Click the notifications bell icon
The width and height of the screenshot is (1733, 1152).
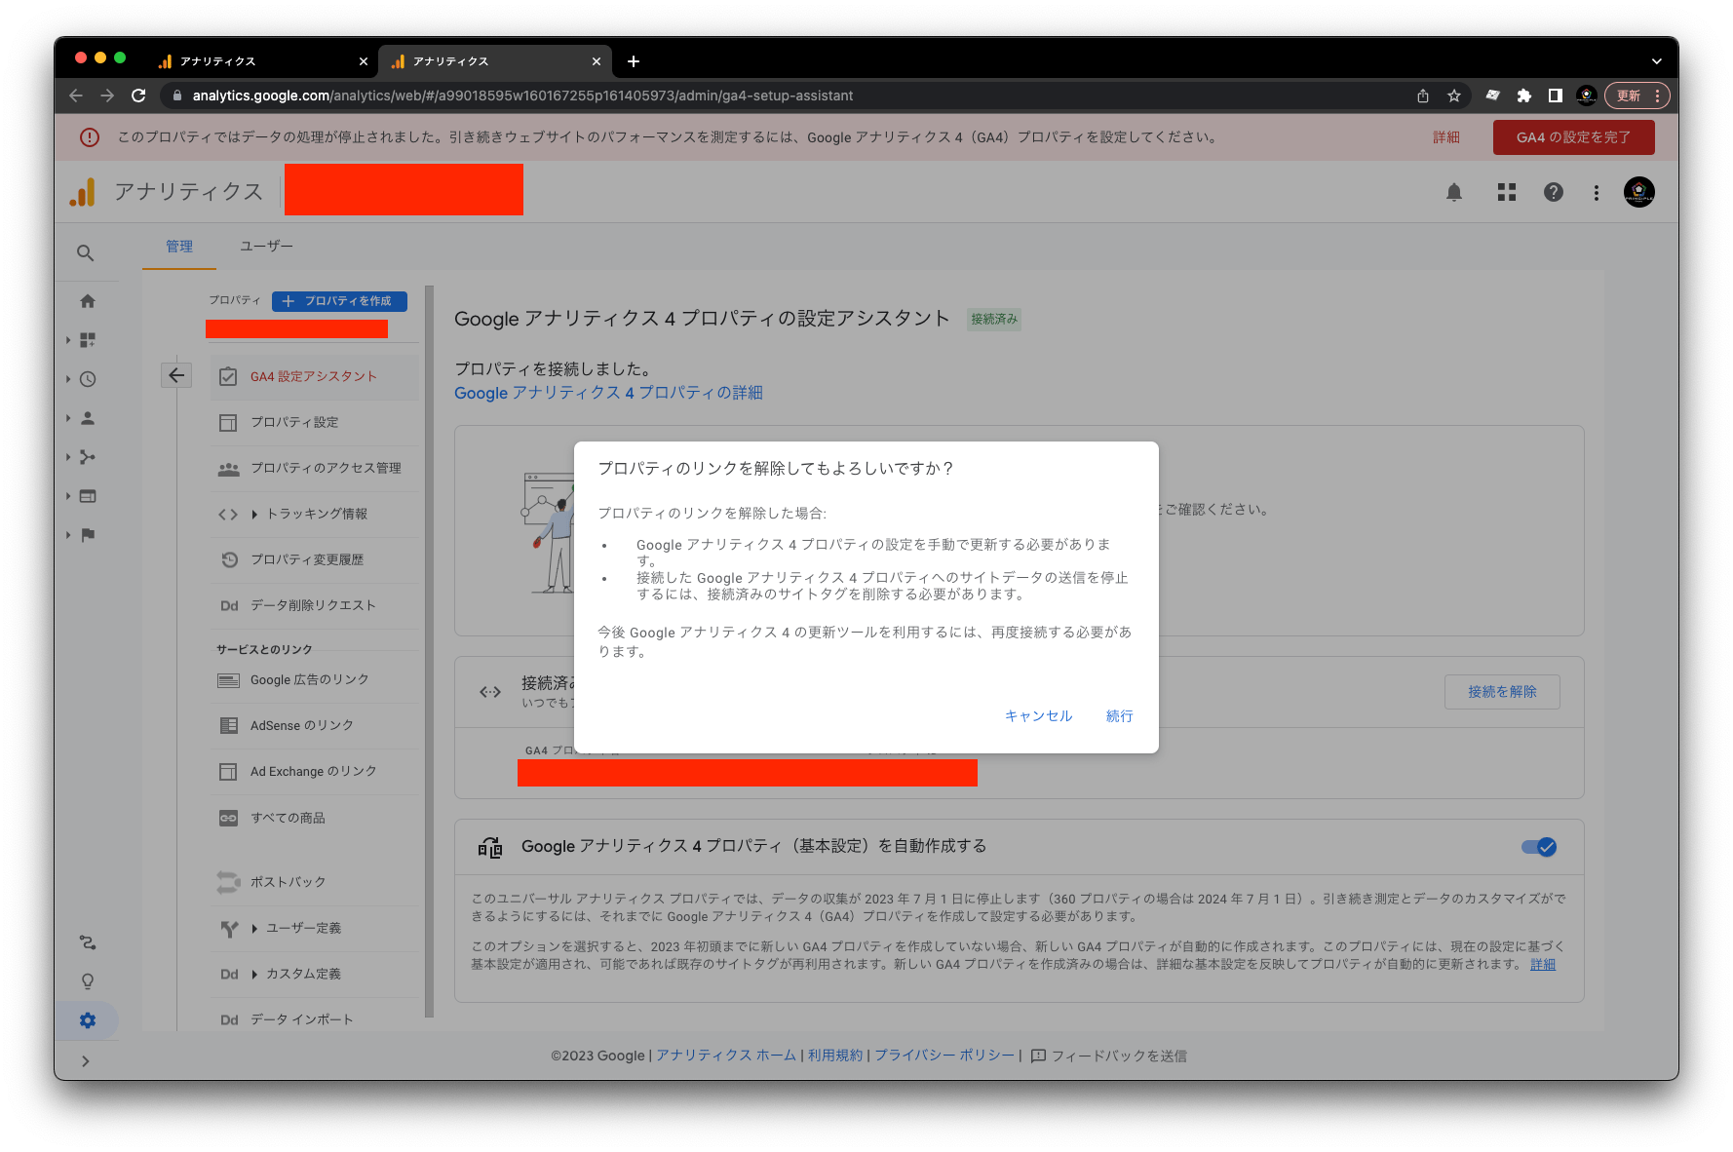[x=1454, y=192]
